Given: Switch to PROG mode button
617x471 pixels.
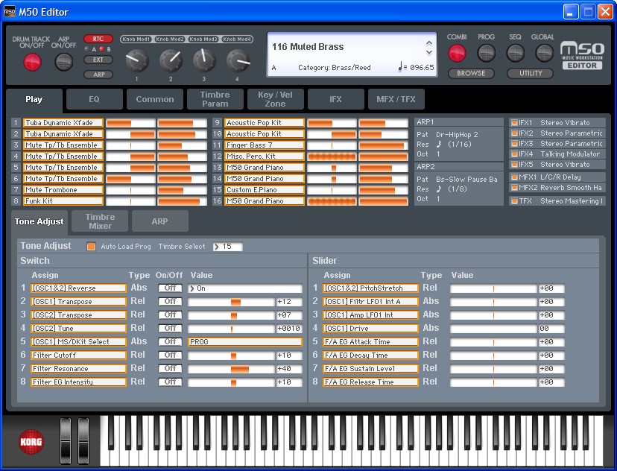Looking at the screenshot, I should [486, 53].
